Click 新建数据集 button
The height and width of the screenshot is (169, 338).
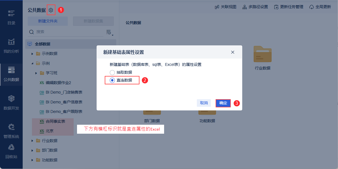pyautogui.click(x=93, y=21)
